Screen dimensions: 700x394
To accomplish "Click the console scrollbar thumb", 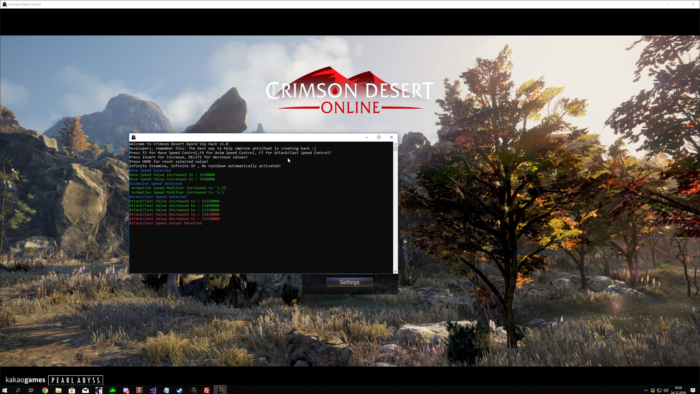I will click(x=395, y=149).
